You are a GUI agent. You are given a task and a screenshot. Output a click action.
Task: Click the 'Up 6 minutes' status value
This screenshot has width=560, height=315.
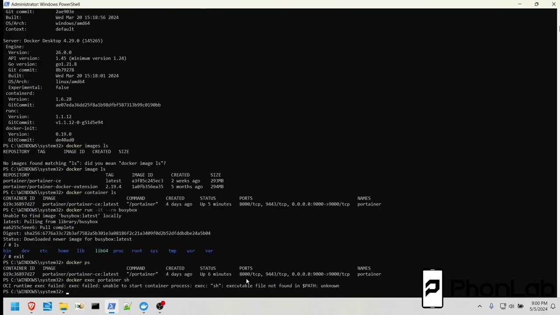tap(216, 274)
